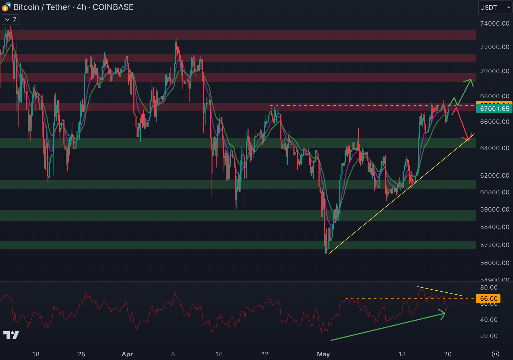Open chart settings gear icon
Image resolution: width=513 pixels, height=360 pixels.
click(495, 354)
